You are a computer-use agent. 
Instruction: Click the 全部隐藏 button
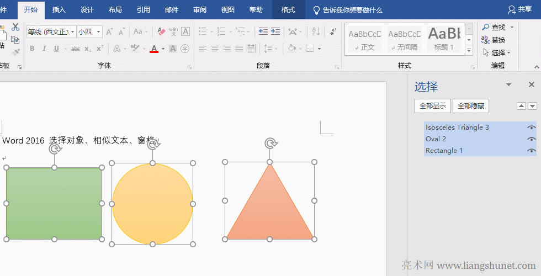click(470, 106)
